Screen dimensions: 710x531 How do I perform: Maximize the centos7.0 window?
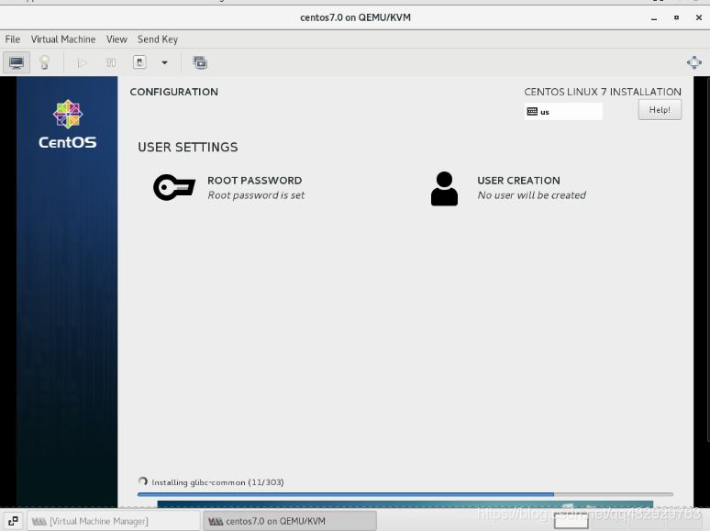[x=676, y=17]
